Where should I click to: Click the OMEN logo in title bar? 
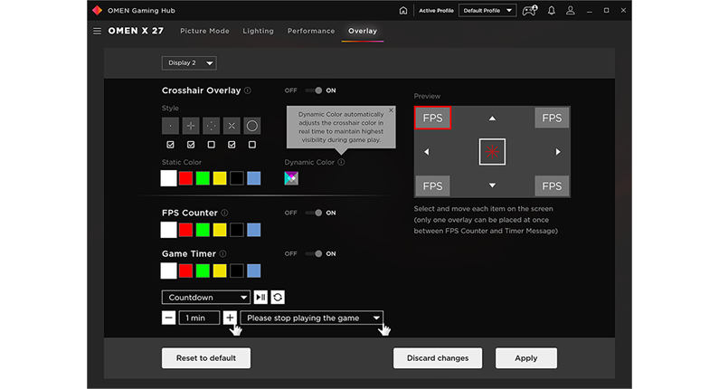(97, 10)
